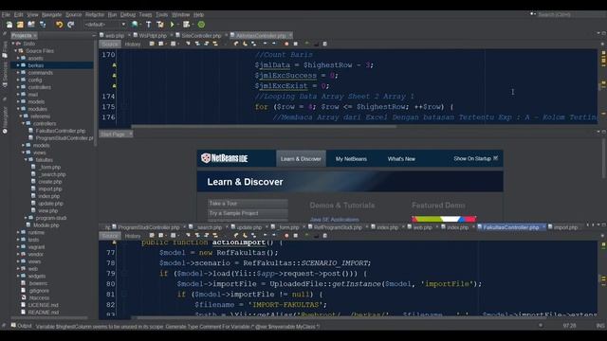
Task: Click the Debug Project toolbar icon
Action: point(187,25)
